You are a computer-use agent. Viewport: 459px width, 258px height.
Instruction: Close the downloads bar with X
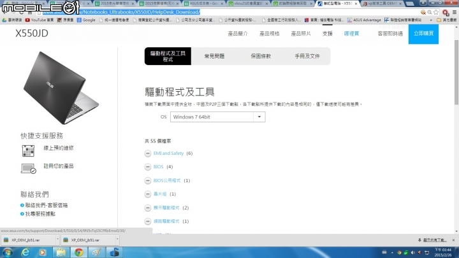point(453,240)
